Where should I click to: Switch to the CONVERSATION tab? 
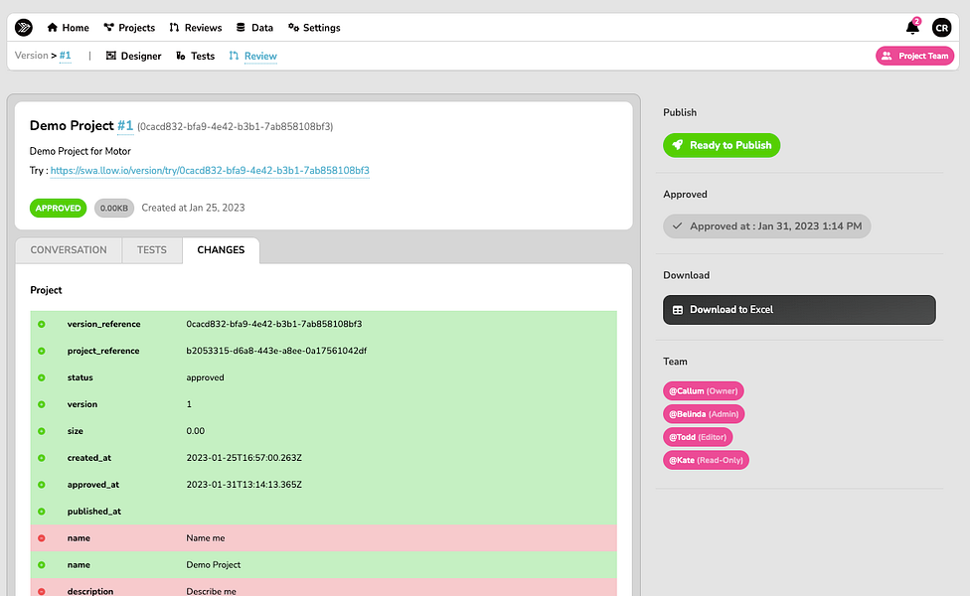click(69, 249)
